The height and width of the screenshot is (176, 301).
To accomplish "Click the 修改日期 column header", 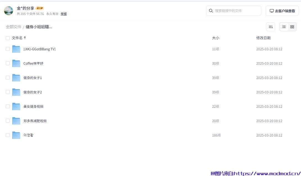I will (x=263, y=38).
